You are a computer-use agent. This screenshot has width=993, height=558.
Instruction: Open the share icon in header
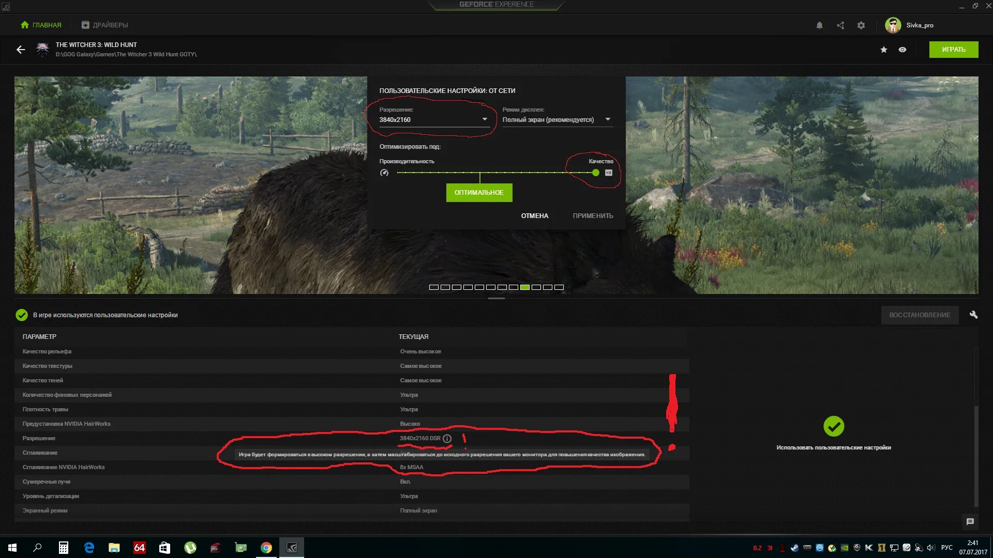(840, 25)
